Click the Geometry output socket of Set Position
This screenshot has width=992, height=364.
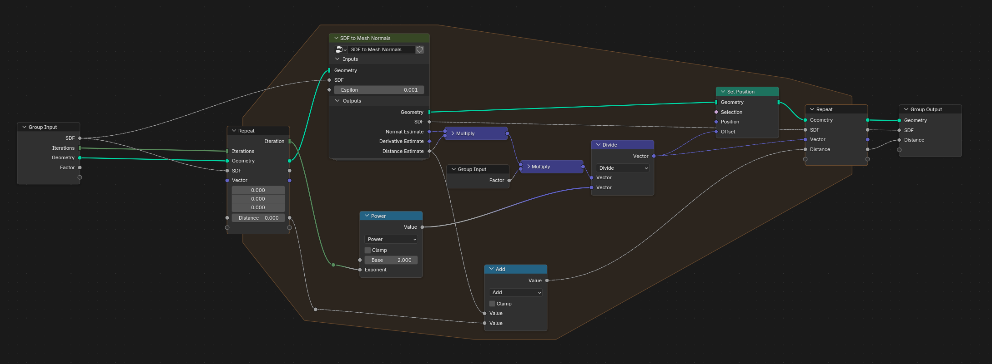[x=779, y=102]
